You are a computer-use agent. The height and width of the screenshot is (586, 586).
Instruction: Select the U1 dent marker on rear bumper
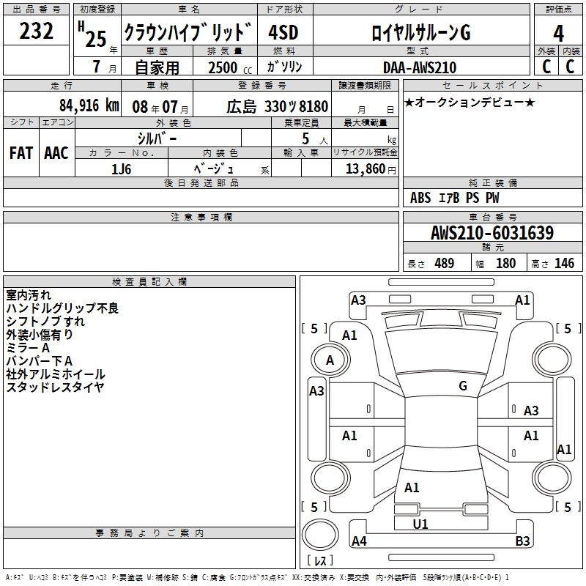coord(420,524)
